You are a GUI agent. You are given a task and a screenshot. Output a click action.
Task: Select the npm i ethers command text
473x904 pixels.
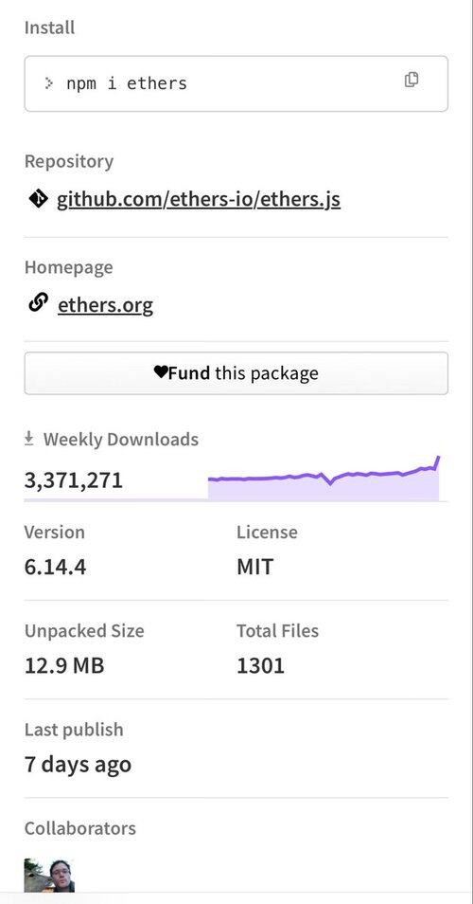click(127, 83)
